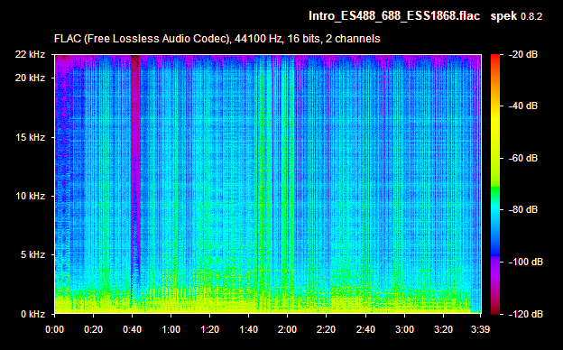Click the -100 dB purple color scale region
This screenshot has height=350, width=563.
click(495, 262)
